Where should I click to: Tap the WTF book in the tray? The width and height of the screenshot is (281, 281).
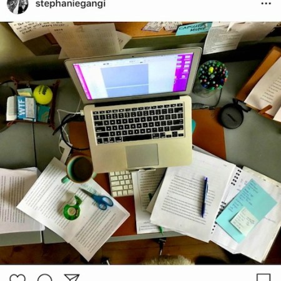(x=26, y=109)
